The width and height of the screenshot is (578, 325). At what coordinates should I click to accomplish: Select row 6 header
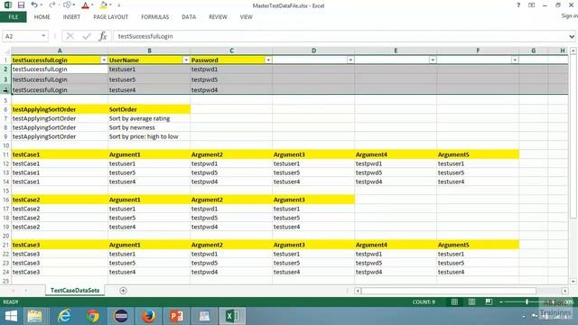point(5,109)
